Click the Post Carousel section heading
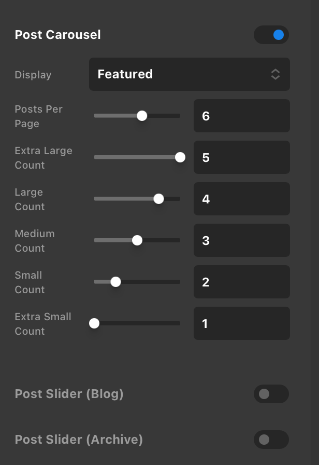Screen dimensions: 319x465 58,35
